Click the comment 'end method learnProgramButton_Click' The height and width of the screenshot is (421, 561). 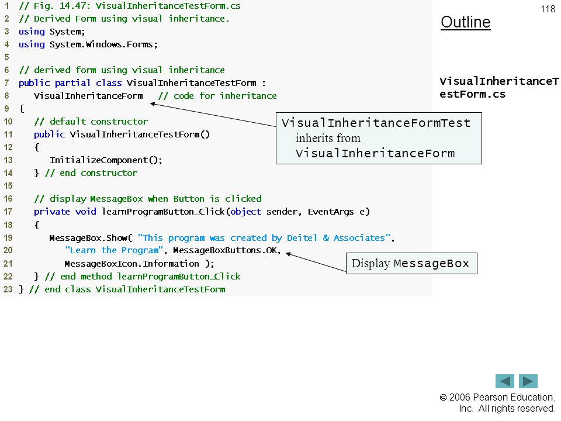[143, 277]
